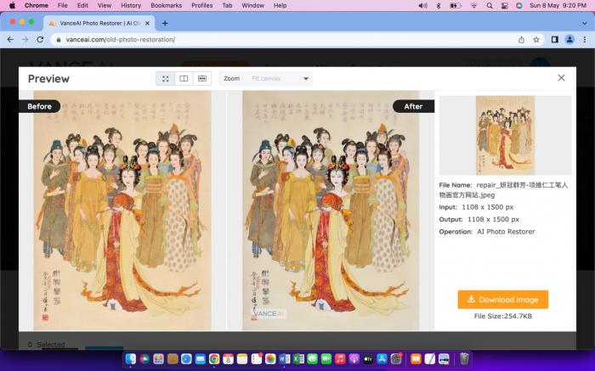Select the full-screen single view icon
Image resolution: width=595 pixels, height=371 pixels.
click(166, 78)
